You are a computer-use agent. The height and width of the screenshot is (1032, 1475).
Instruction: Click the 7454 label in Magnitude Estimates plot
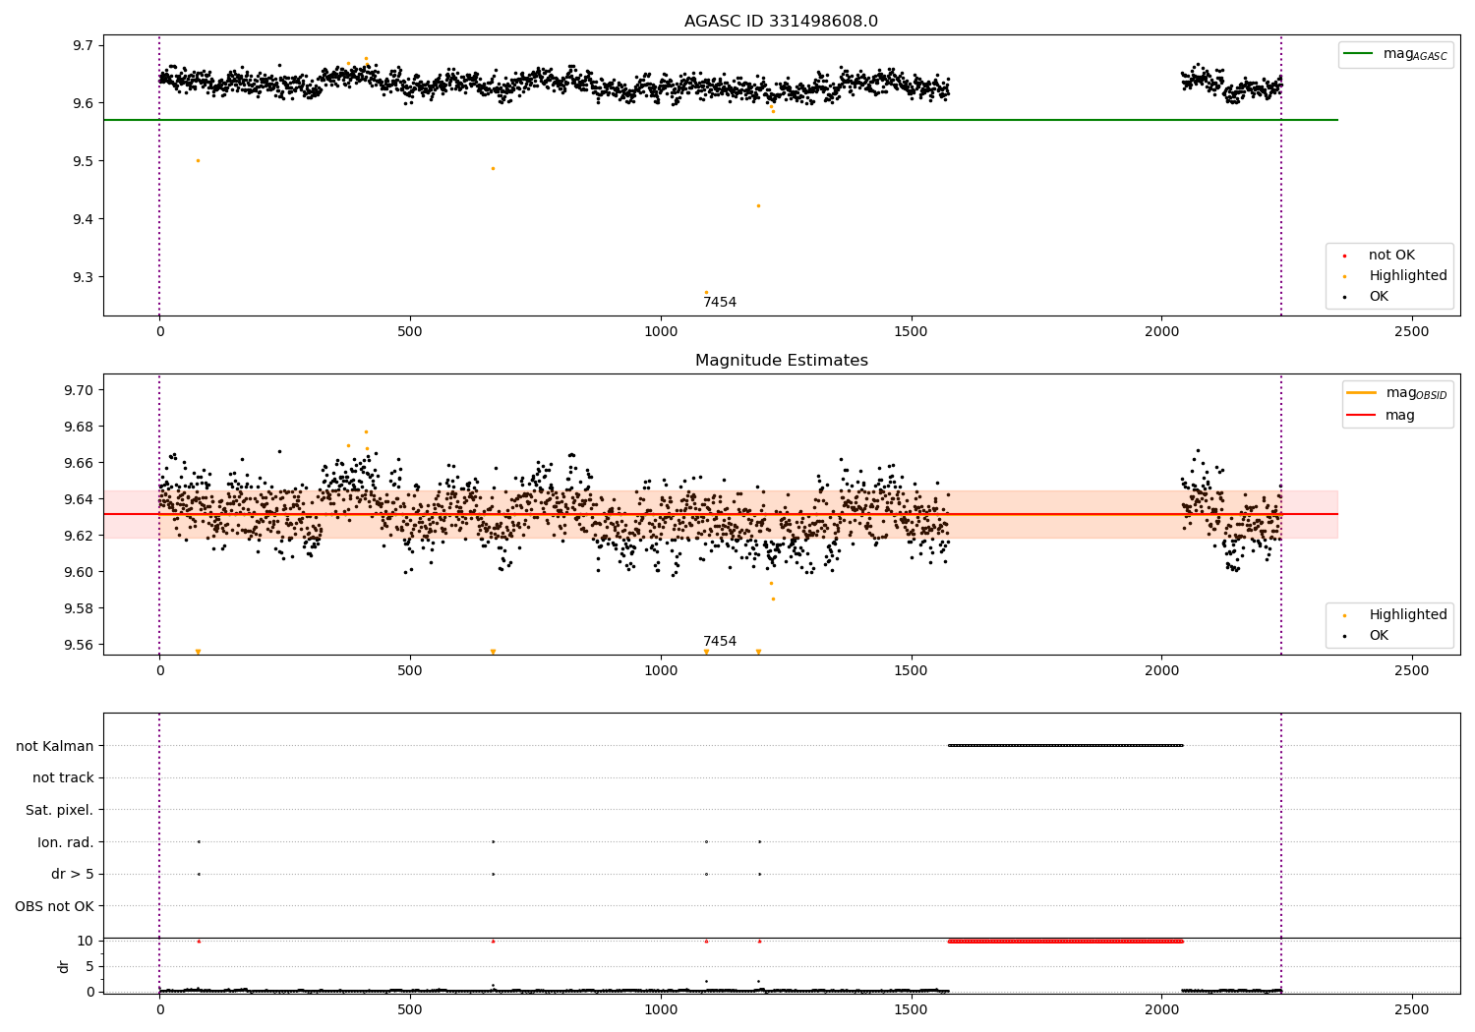point(720,642)
